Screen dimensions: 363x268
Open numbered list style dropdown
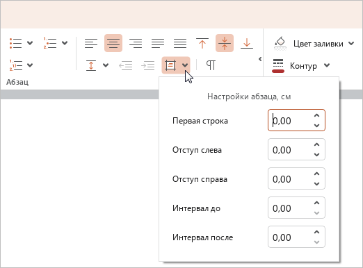65,43
